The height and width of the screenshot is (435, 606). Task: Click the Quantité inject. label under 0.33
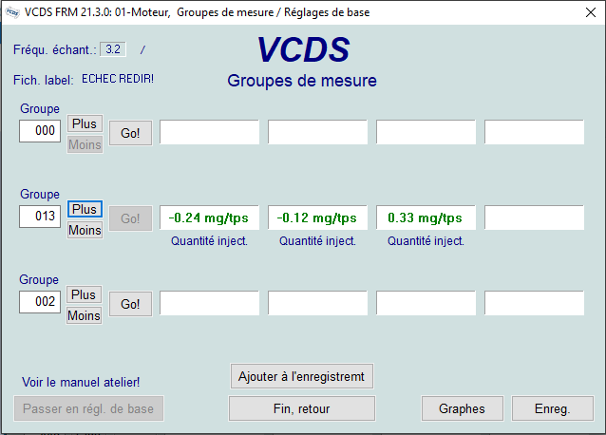click(426, 241)
